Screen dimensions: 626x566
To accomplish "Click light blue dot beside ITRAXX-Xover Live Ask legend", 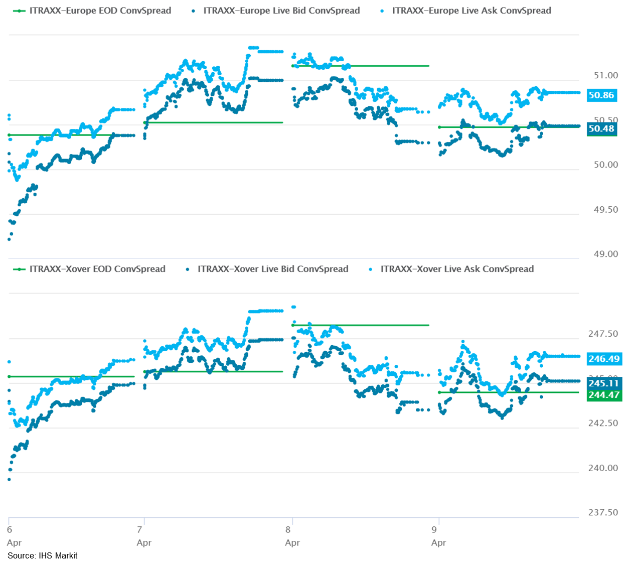I will [371, 269].
